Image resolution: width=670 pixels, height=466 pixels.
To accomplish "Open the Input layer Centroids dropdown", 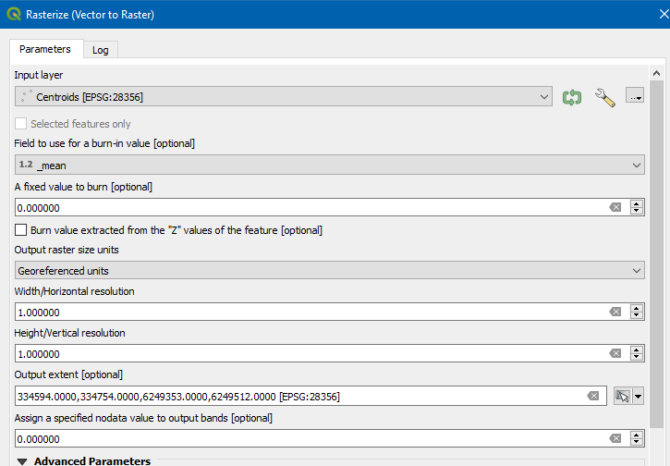I will click(284, 97).
